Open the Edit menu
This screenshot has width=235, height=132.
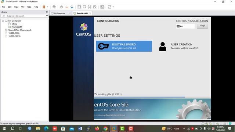pos(10,7)
